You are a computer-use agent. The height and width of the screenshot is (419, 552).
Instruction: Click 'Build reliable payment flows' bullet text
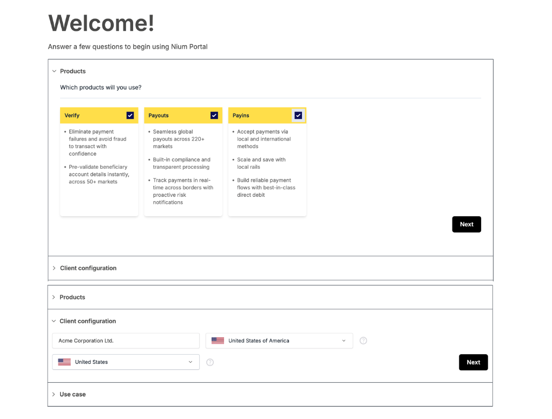266,188
